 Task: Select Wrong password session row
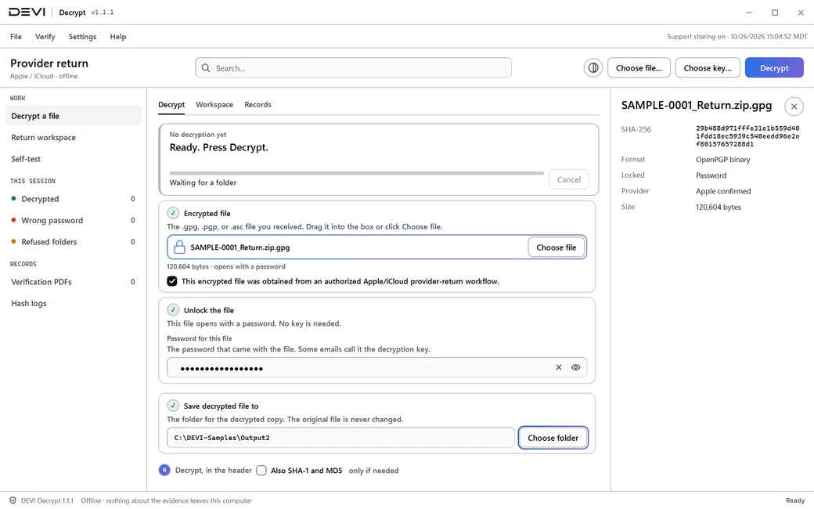coord(74,220)
